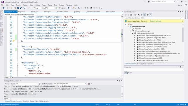Click the Navigate Backward toolbar icon
Screen dimensions: 188x106
(x=4, y=8)
